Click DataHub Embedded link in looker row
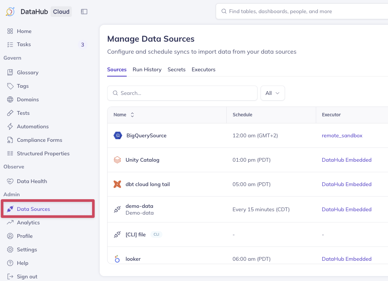This screenshot has width=388, height=281. tap(346, 259)
